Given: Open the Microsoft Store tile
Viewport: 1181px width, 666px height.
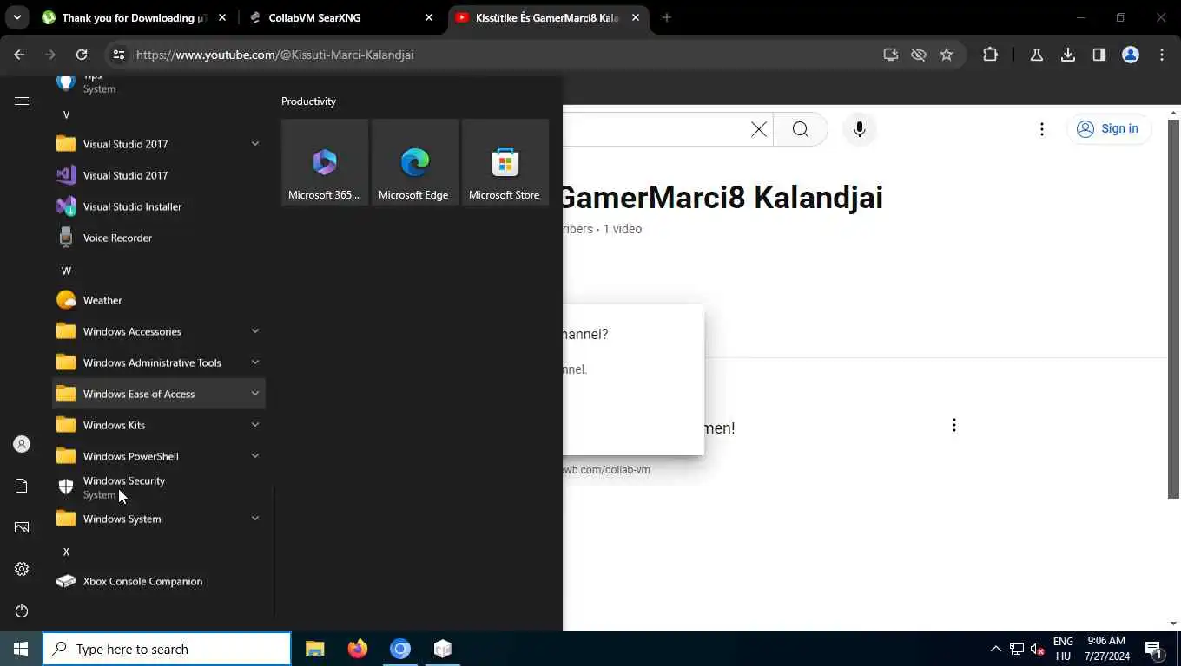Looking at the screenshot, I should 505,162.
